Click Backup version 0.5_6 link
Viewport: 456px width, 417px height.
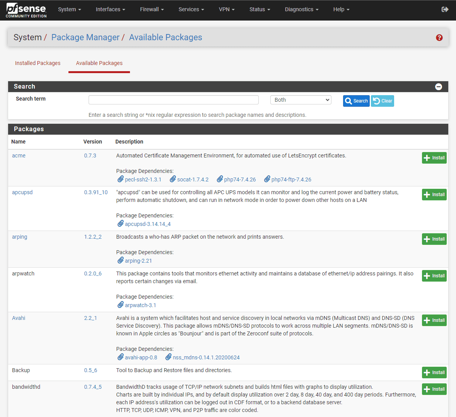[x=91, y=370]
